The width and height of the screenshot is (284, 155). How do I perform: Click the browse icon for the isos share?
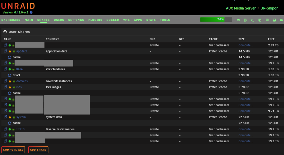pyautogui.click(x=5, y=87)
